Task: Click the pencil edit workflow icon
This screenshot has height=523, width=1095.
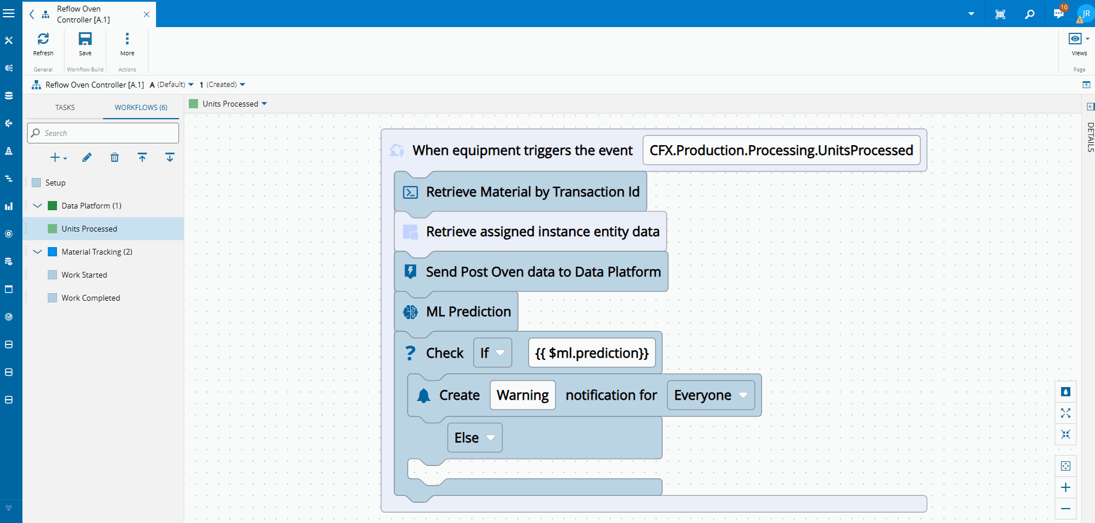Action: click(x=87, y=158)
